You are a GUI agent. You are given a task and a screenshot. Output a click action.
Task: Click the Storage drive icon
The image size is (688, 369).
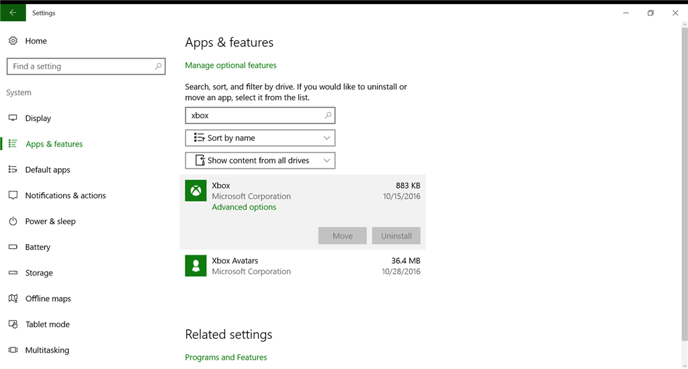pyautogui.click(x=13, y=272)
